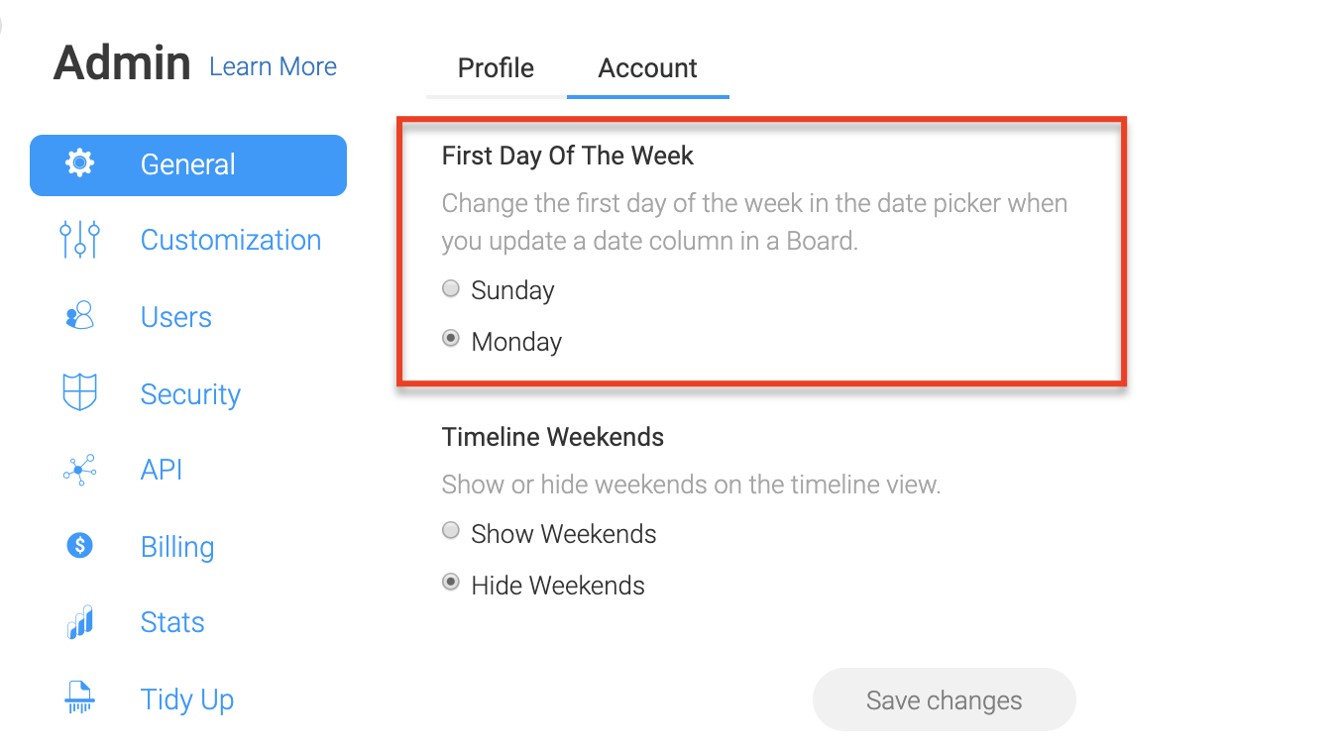Click the General gear icon
1342x751 pixels.
click(x=79, y=163)
